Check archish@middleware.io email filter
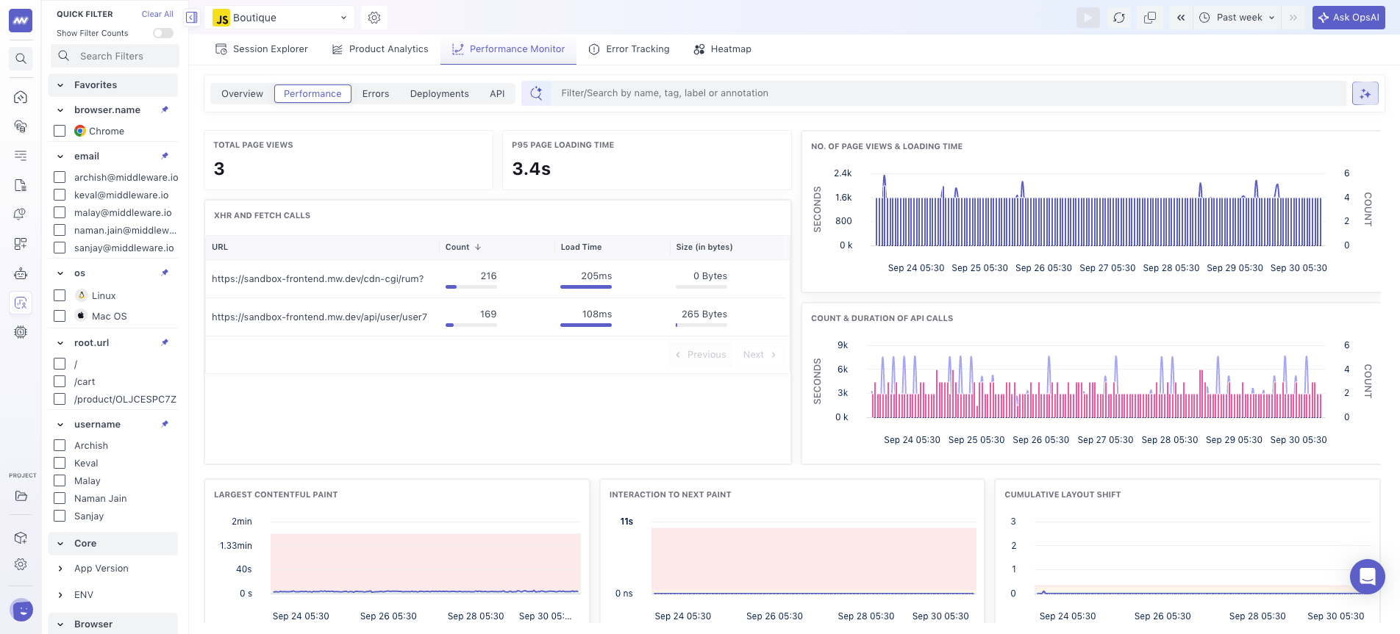1400x634 pixels. pos(60,177)
